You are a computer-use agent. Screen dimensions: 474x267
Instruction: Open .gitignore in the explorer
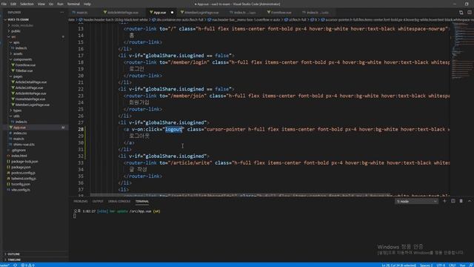coord(19,150)
